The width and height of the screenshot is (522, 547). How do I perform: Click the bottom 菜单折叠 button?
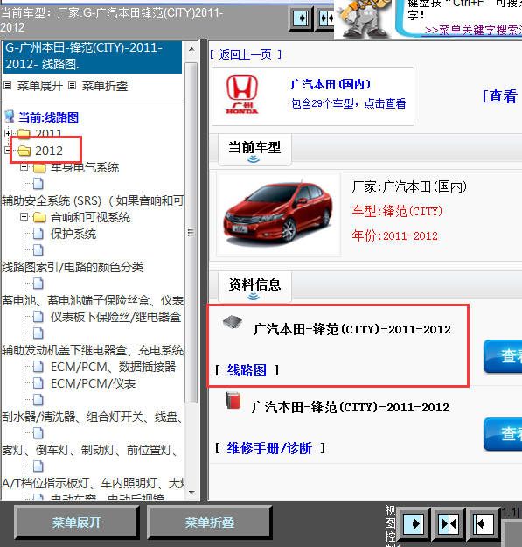point(210,522)
